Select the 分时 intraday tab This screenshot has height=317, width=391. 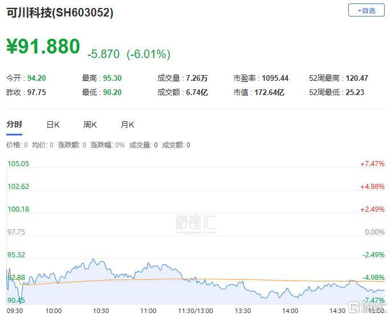tap(14, 124)
